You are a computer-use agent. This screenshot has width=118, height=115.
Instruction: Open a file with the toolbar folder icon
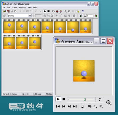click(4, 11)
